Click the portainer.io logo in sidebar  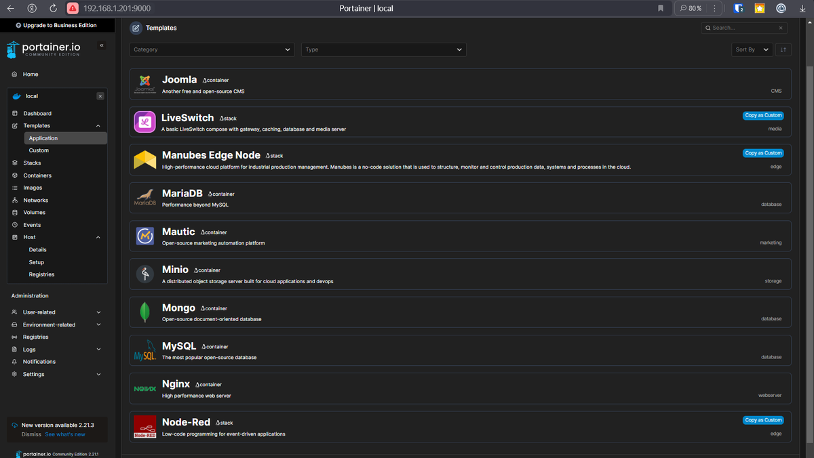tap(45, 49)
